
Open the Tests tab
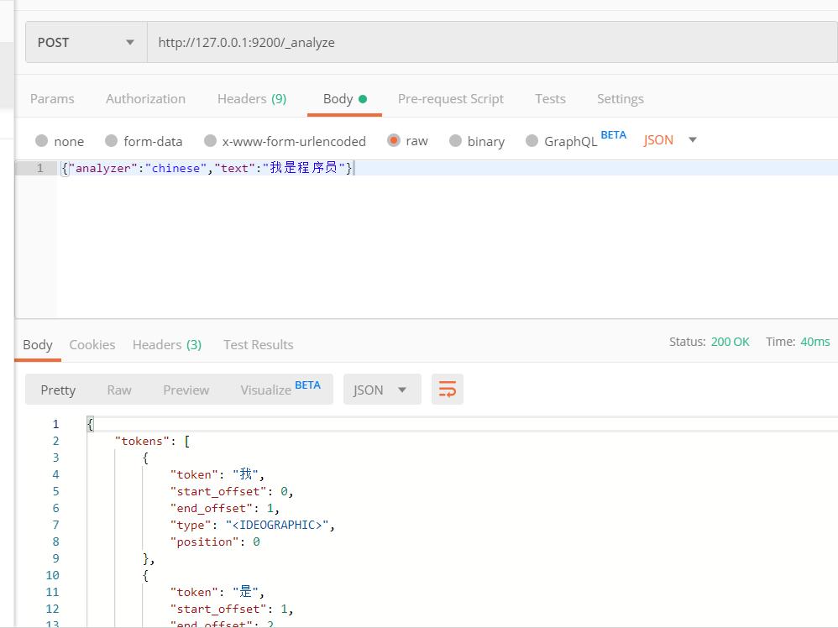click(x=550, y=99)
